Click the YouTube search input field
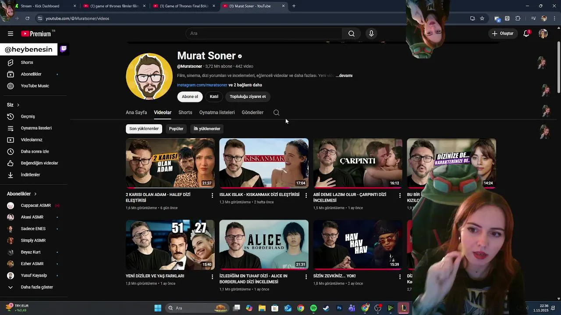 click(264, 34)
